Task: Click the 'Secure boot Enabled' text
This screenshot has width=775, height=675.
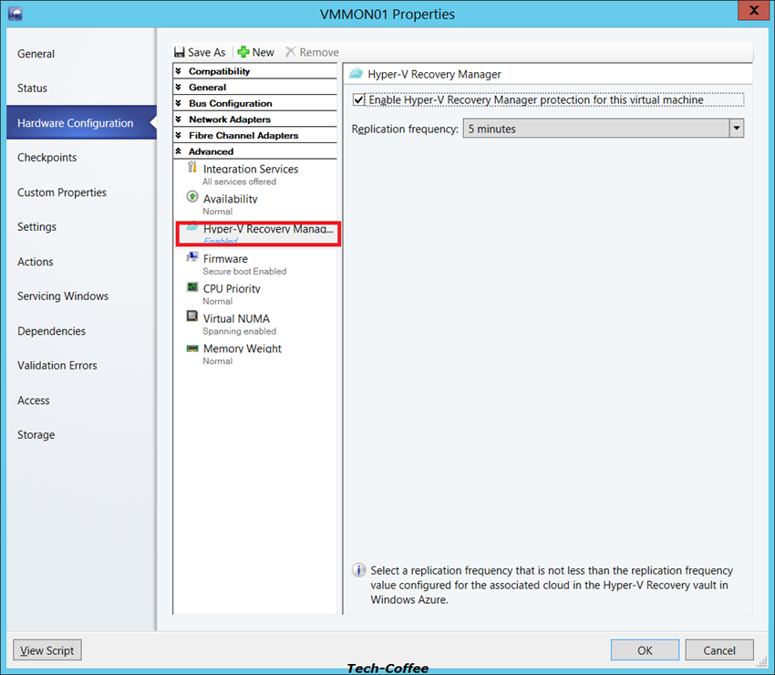Action: coord(244,272)
